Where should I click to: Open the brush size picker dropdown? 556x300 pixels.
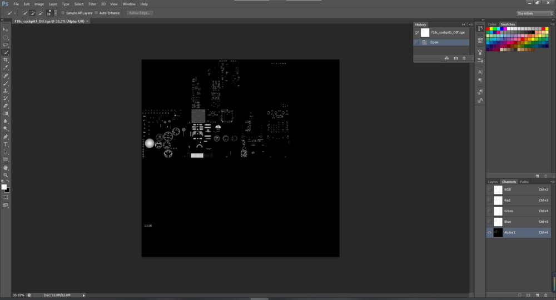tap(56, 13)
